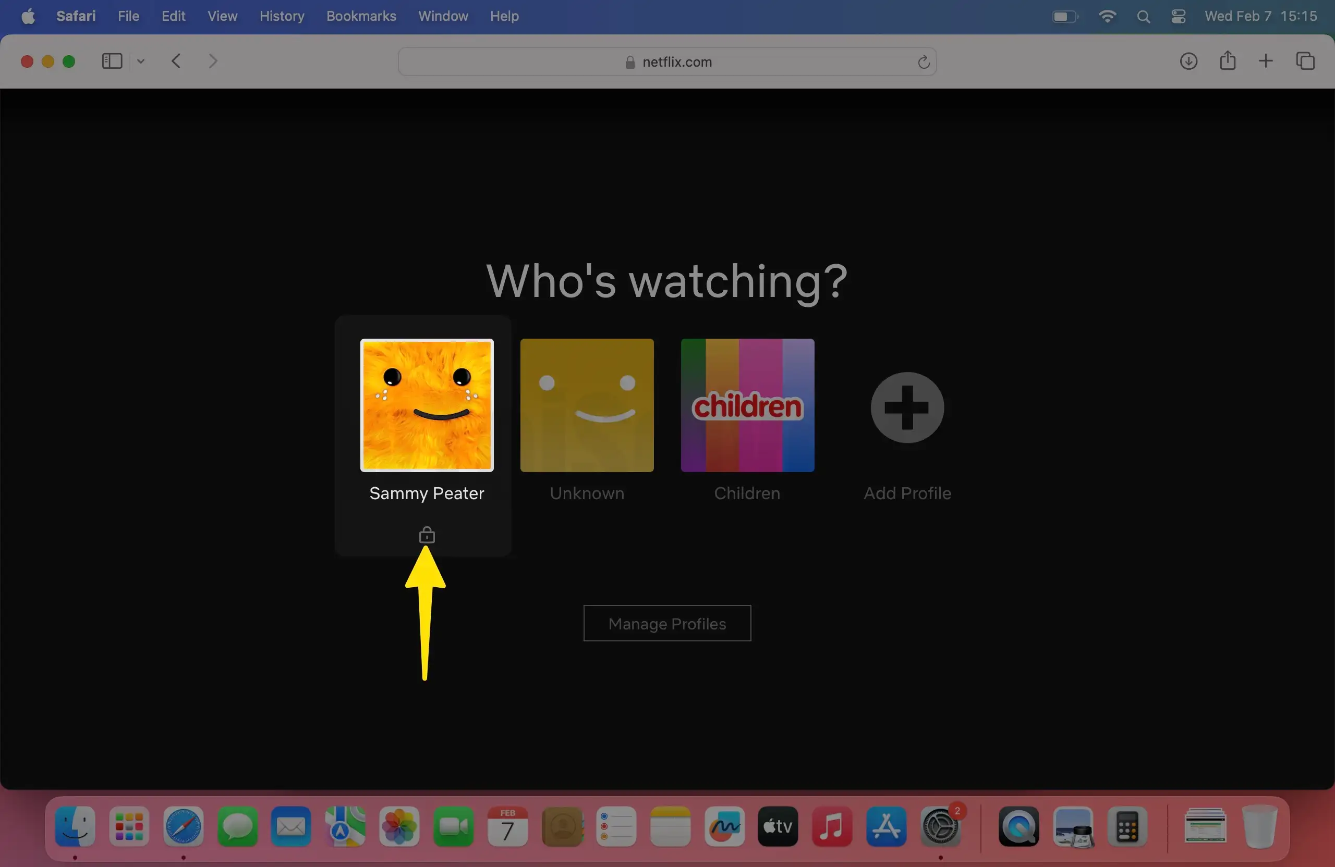Reload the netflix.com page

pos(923,61)
